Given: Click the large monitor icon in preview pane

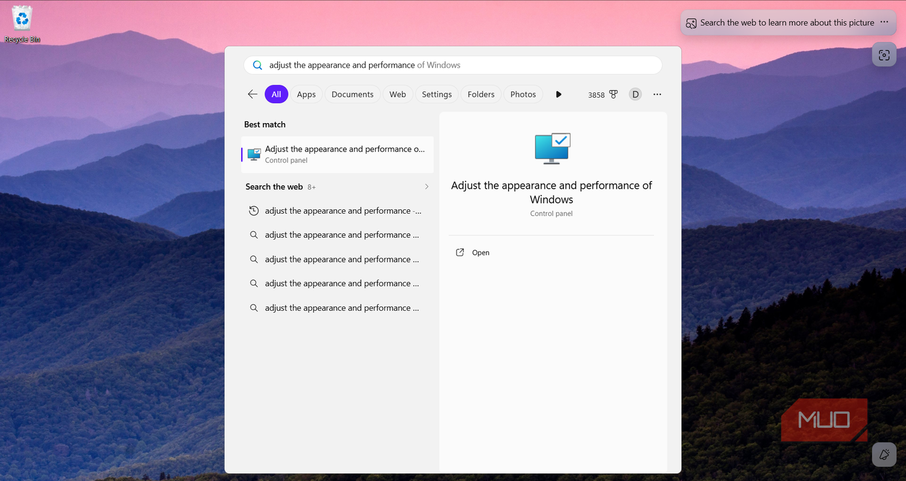Looking at the screenshot, I should click(552, 148).
